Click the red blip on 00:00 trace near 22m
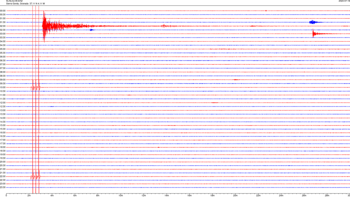Viewport: 350px width, 197px height. [266, 11]
